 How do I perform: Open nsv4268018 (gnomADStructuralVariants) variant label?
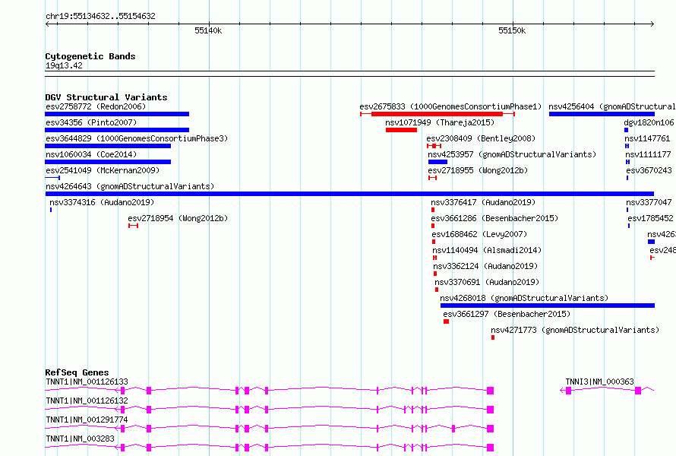[524, 298]
